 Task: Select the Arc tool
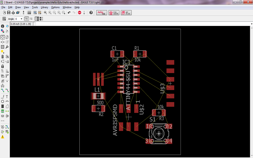click(x=7, y=101)
